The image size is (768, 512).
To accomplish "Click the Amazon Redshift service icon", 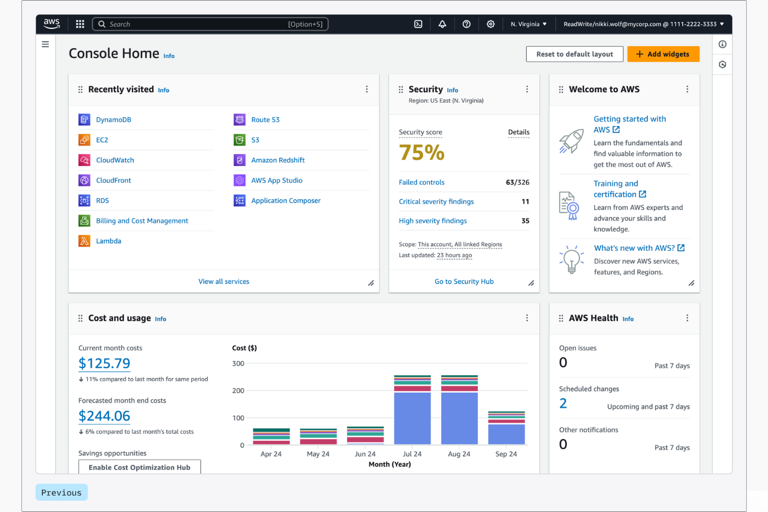I will tap(239, 160).
